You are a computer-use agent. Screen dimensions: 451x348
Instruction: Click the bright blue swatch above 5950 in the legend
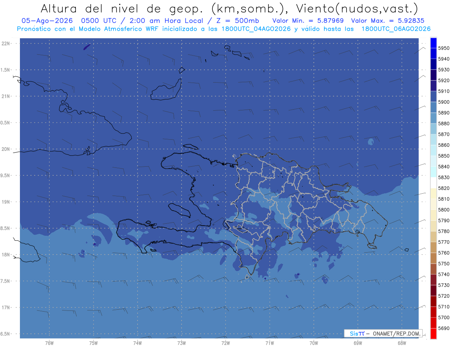pos(433,43)
